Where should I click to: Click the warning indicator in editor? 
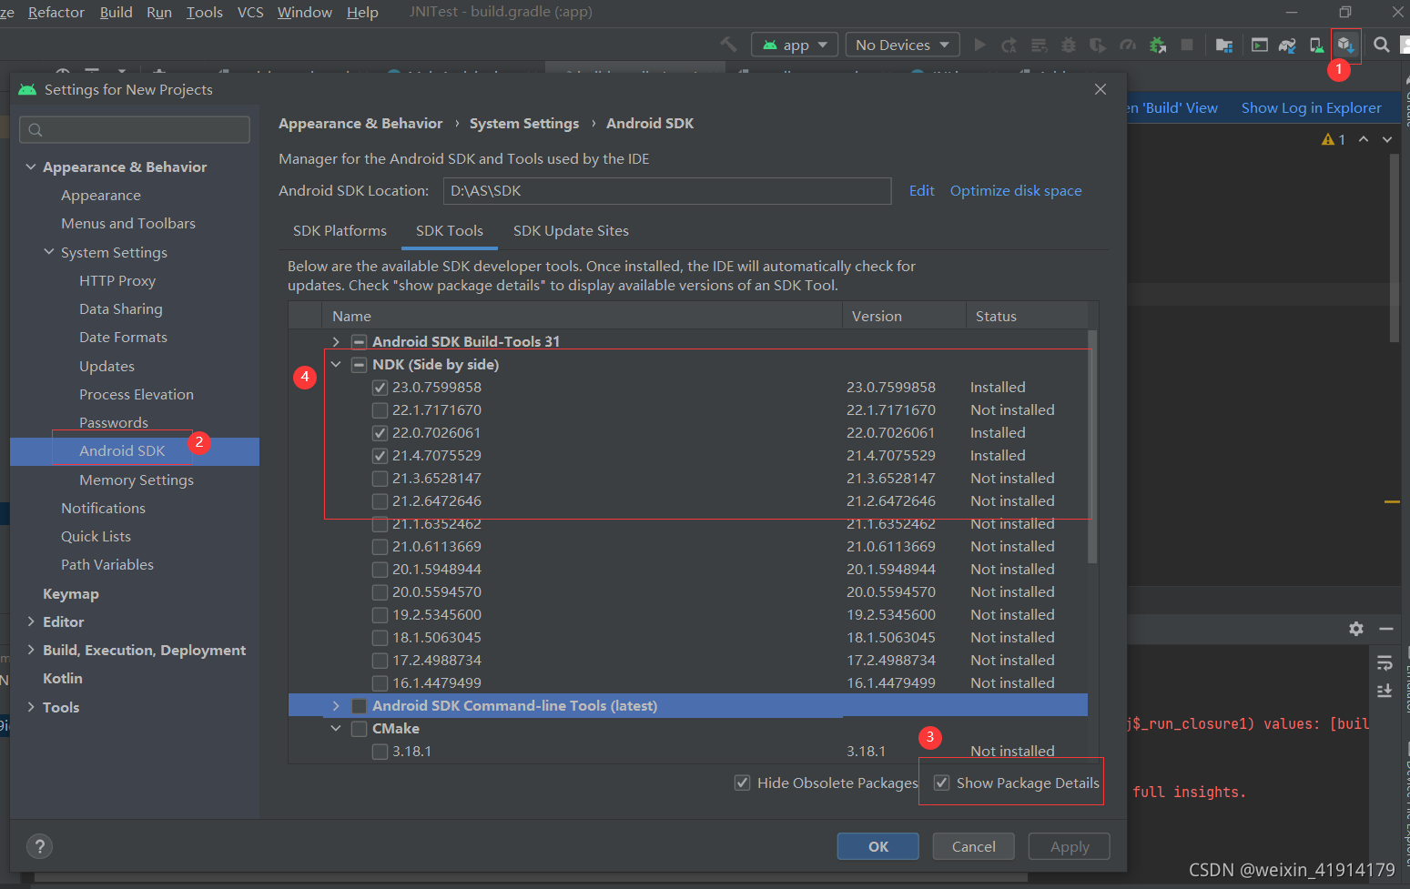pyautogui.click(x=1334, y=139)
